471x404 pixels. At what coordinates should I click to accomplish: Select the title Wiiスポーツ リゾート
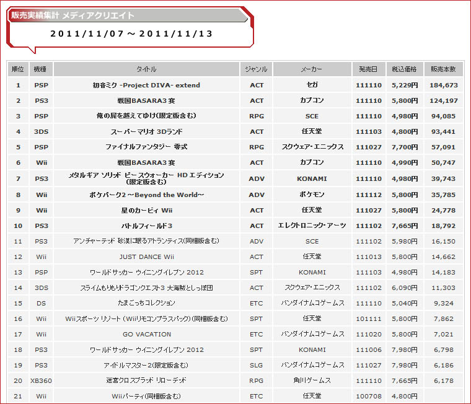[93, 318]
